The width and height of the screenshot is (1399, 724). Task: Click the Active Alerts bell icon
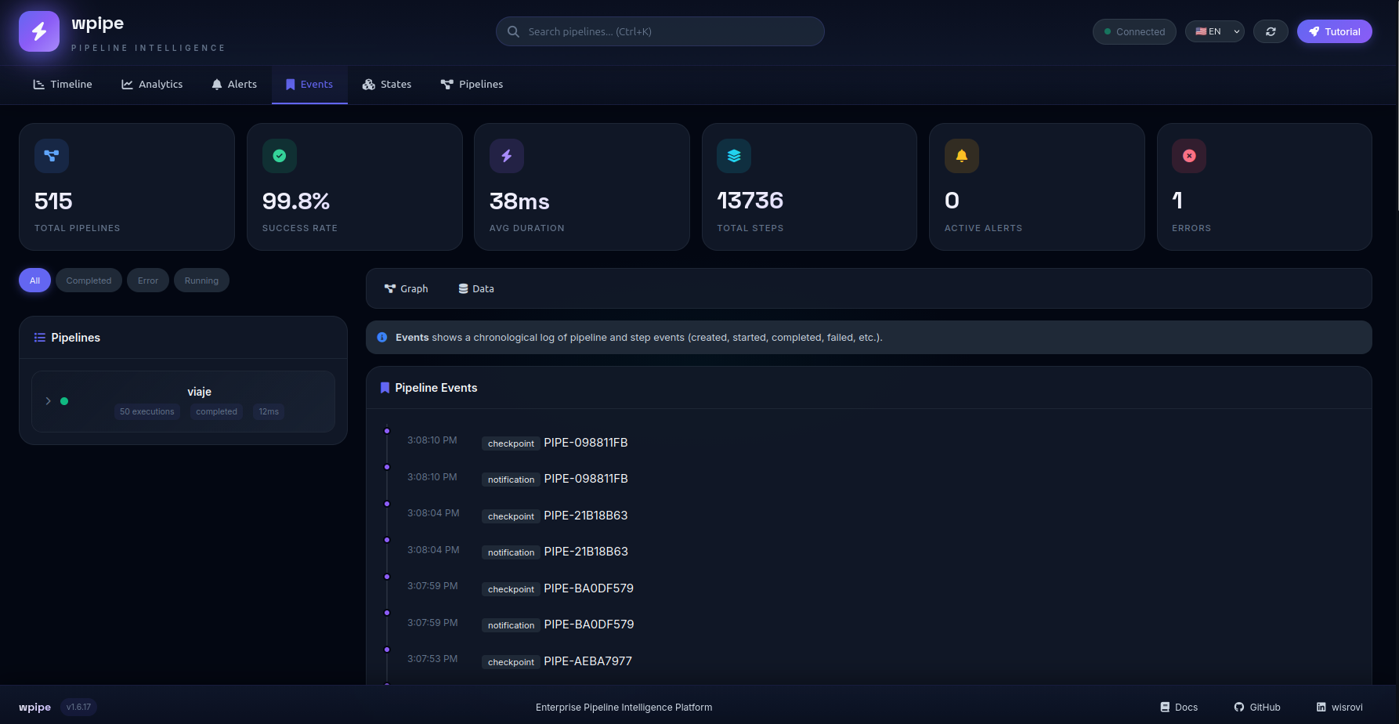click(962, 156)
